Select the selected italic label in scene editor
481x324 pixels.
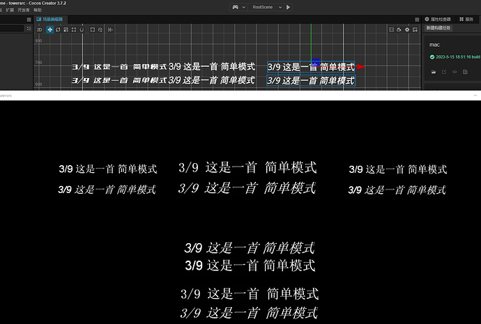coord(311,81)
